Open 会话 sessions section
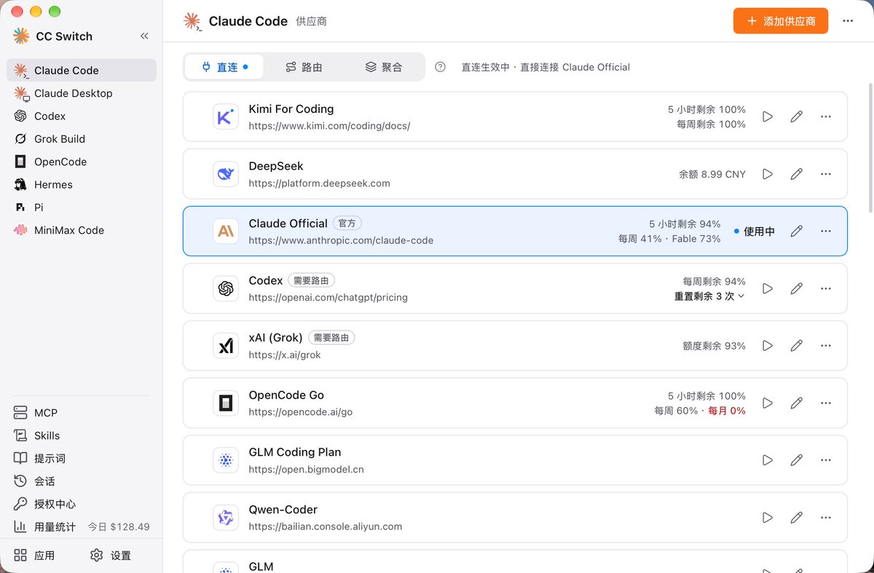The width and height of the screenshot is (874, 573). tap(82, 481)
